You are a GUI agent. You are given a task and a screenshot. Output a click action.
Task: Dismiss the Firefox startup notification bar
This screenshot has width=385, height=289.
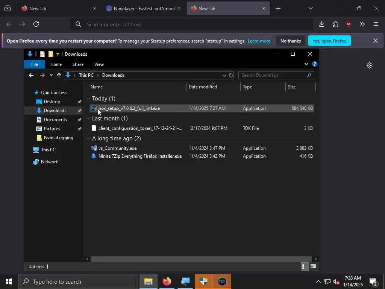(376, 41)
